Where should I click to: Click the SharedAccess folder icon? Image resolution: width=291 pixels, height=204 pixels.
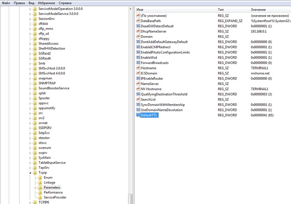pyautogui.click(x=35, y=44)
